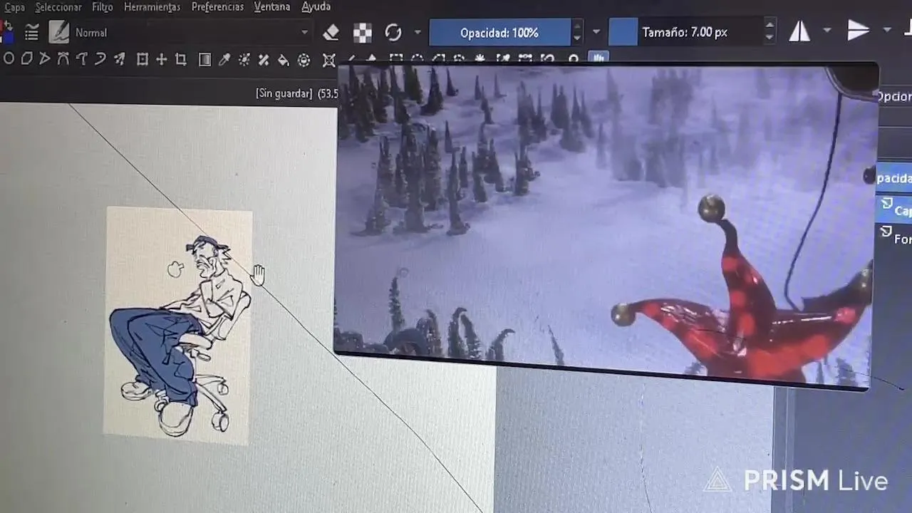This screenshot has width=912, height=513.
Task: Select the Dynamic brush tool
Action: coord(100,59)
